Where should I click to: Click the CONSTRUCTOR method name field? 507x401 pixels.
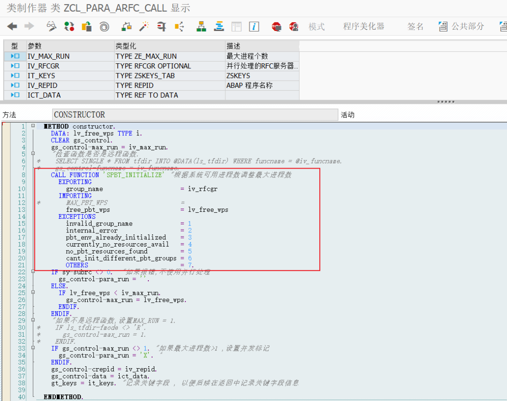click(195, 115)
